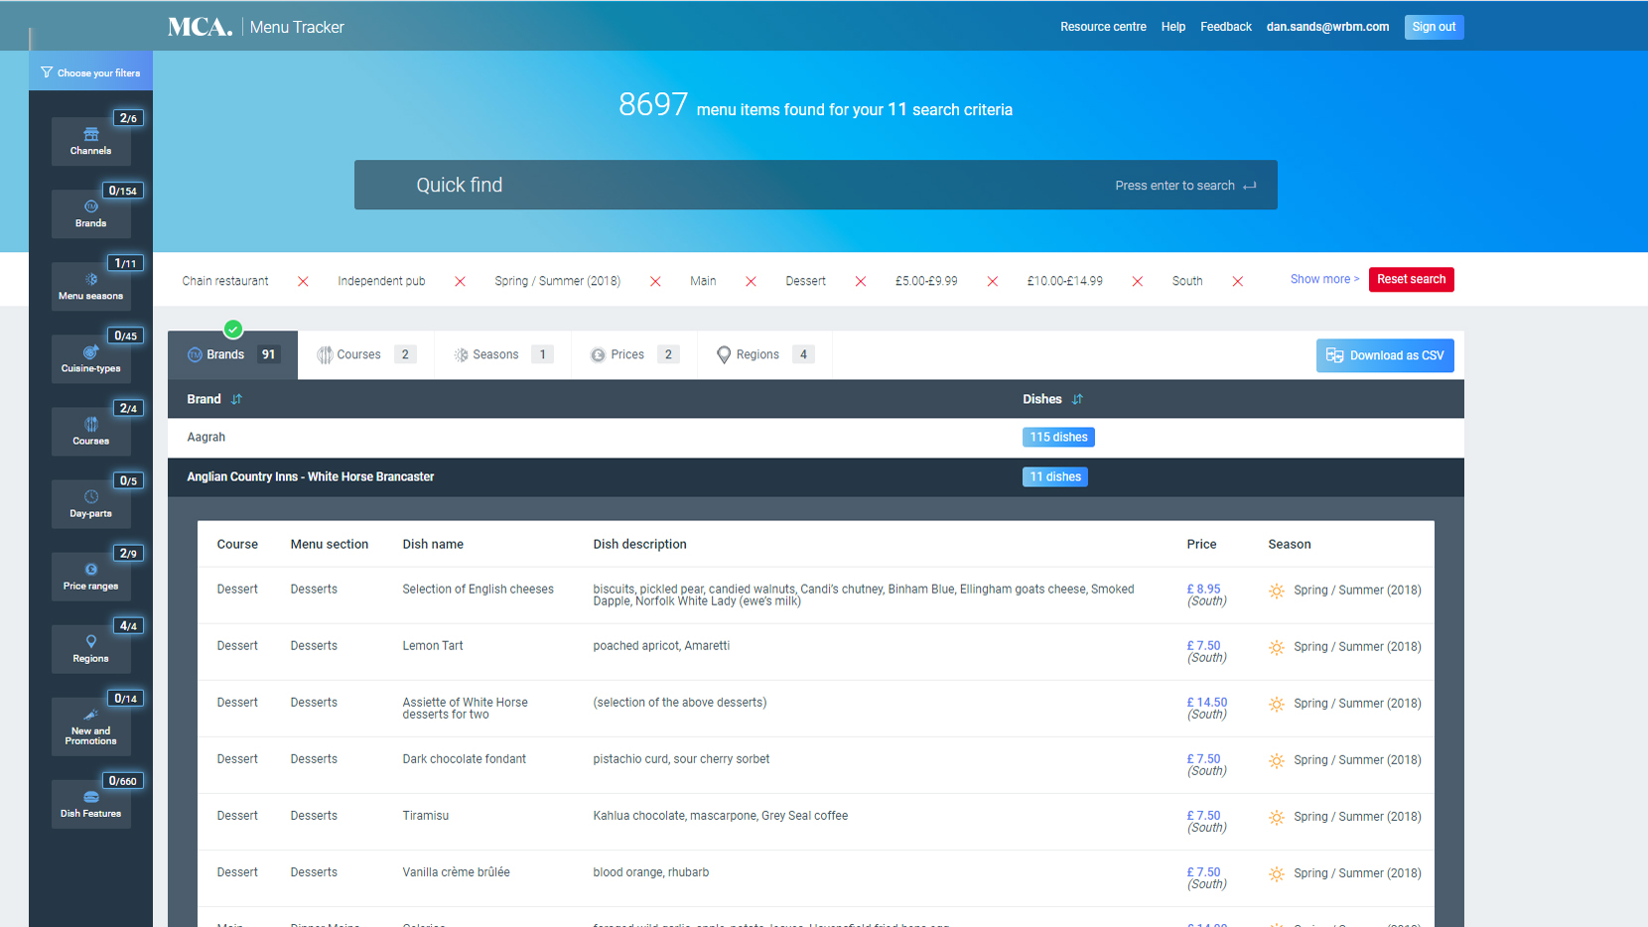Remove the £5.00-£9.99 price filter
Screen dimensions: 1648x927
coord(992,281)
